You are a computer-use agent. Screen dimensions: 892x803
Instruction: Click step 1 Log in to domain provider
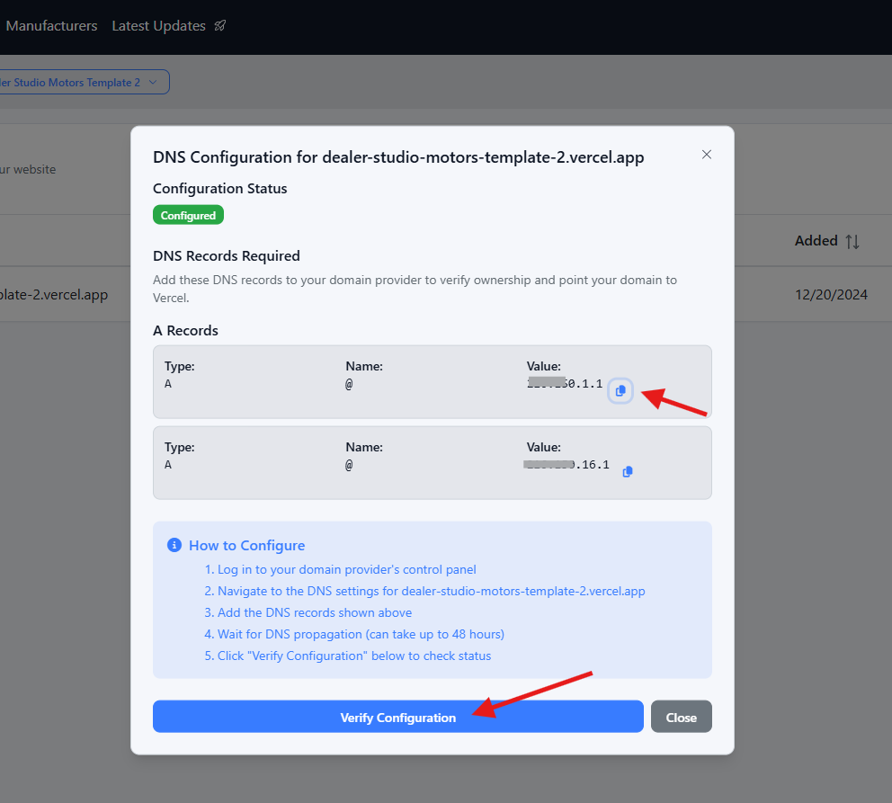point(340,569)
